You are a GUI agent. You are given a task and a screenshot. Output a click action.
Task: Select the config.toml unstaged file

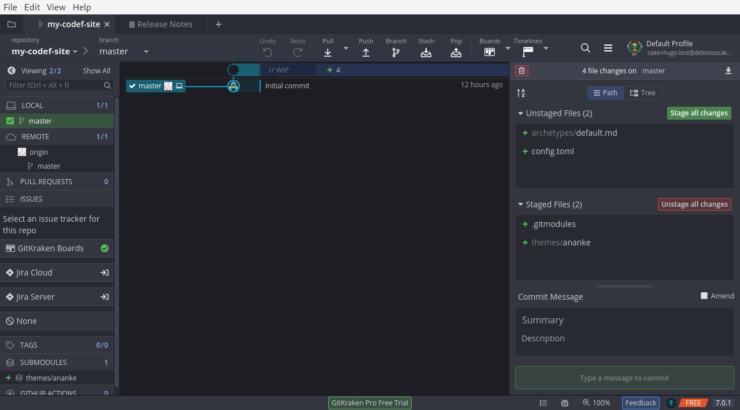click(624, 151)
